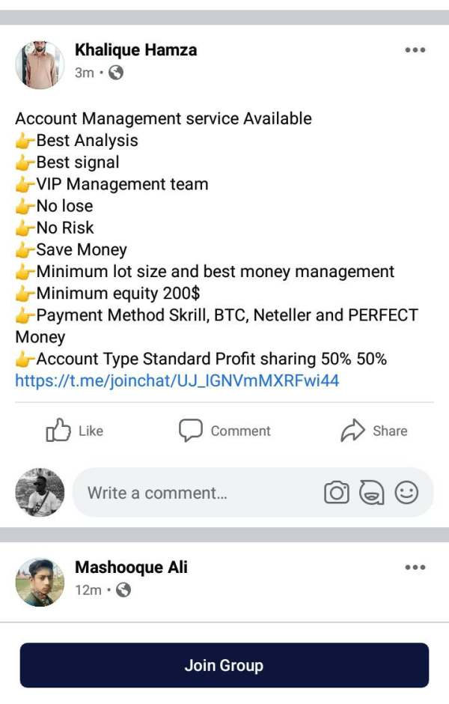View Khalique Hamza's profile picture

40,65
